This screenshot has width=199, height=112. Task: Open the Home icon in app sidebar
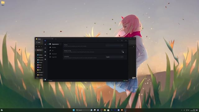click(x=45, y=44)
